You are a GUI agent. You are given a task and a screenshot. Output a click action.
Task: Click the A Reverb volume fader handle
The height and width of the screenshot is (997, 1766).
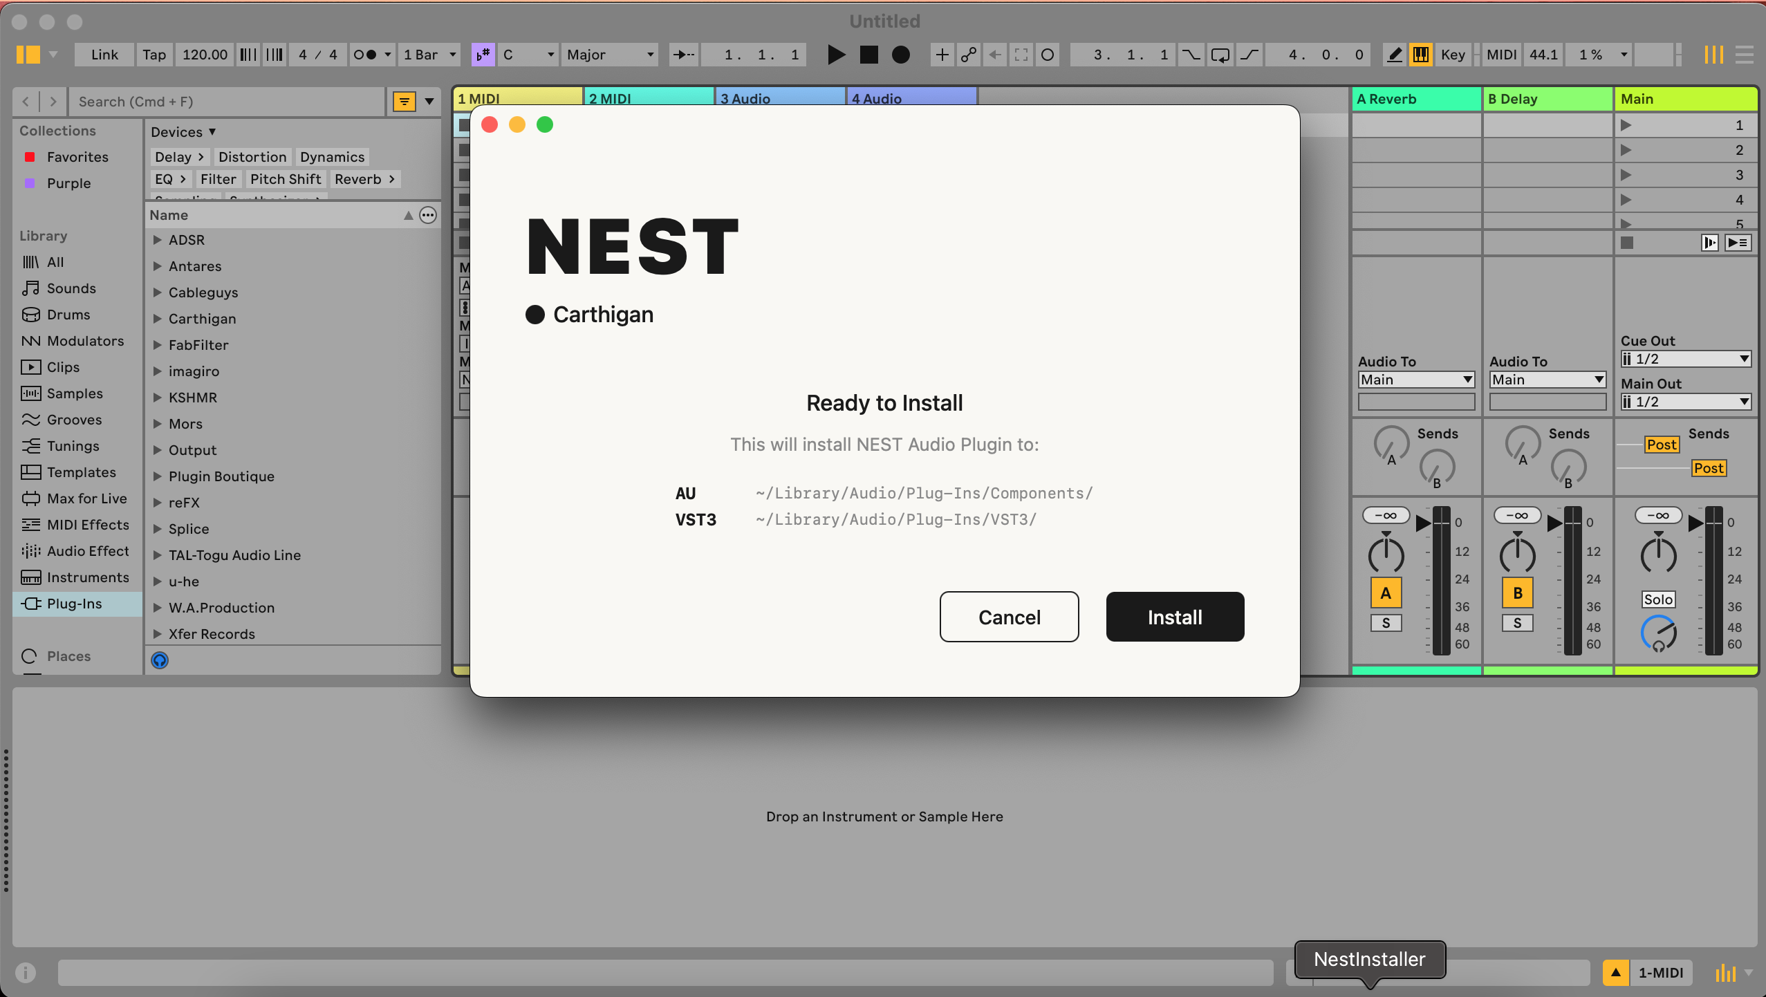[1424, 523]
